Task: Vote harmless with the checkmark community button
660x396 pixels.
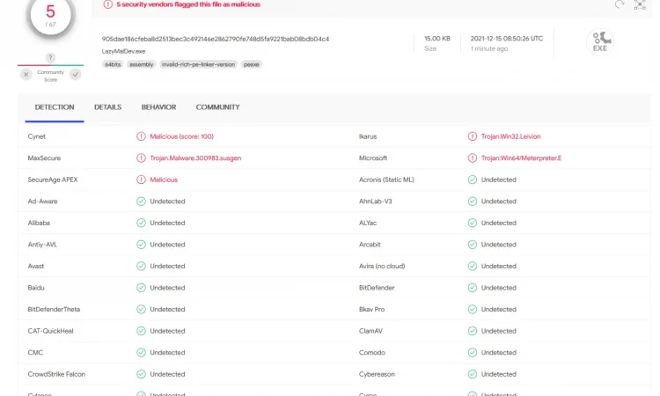Action: [x=76, y=75]
